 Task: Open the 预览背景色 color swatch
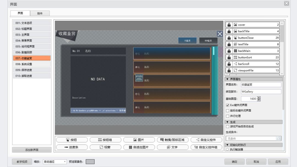89,162
